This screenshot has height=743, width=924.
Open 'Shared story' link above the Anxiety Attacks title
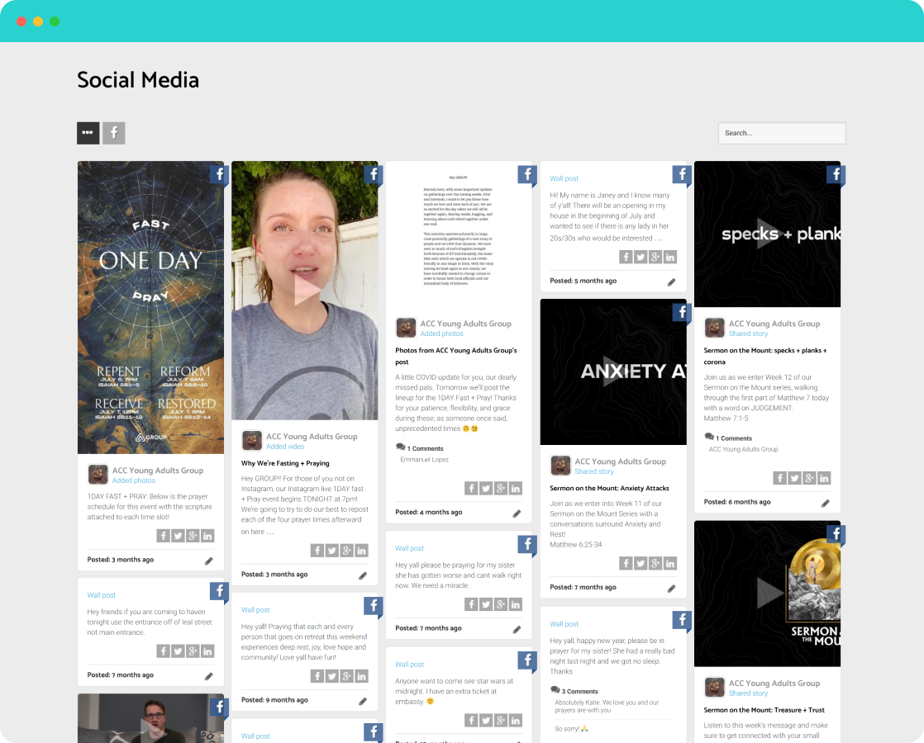(594, 471)
